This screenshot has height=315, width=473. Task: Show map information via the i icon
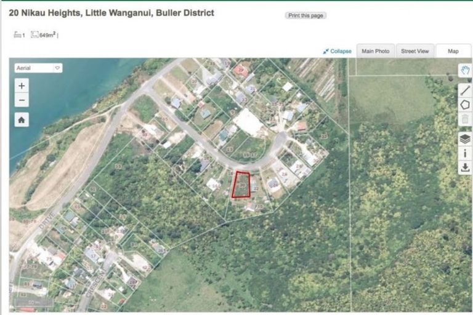coord(465,153)
